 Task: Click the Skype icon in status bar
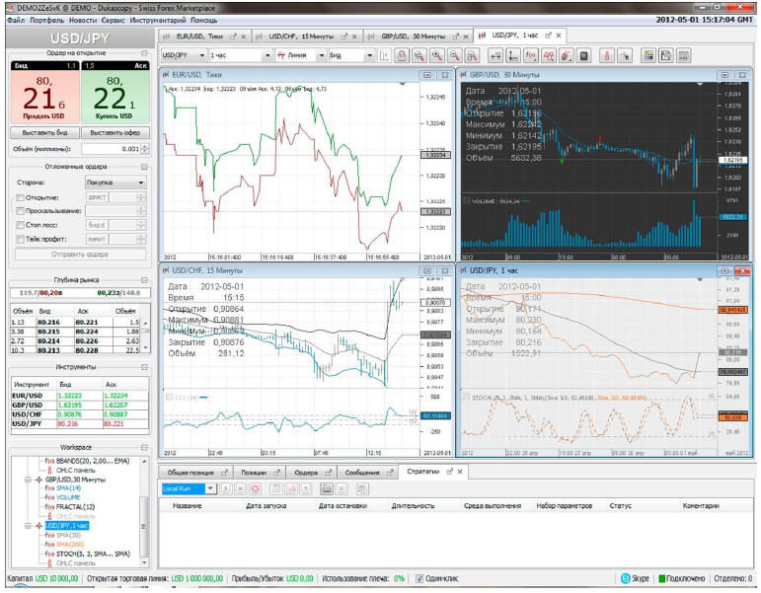pos(626,578)
